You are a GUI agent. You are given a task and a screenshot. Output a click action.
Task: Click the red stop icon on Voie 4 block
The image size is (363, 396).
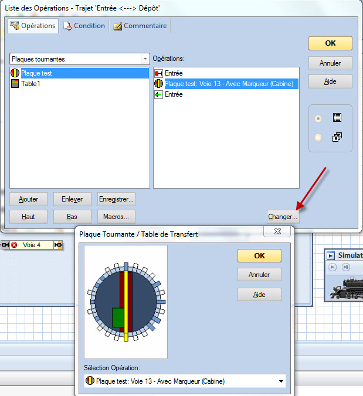point(14,245)
